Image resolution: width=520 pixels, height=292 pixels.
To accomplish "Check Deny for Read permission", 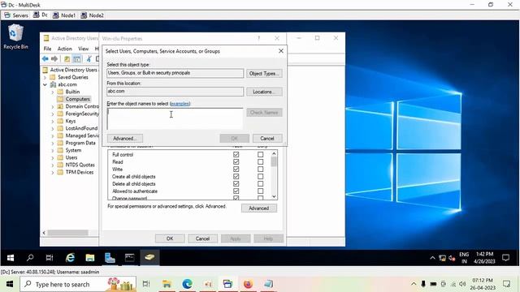I will pos(260,162).
